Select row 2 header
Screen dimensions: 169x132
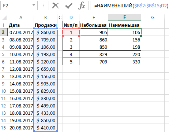point(4,32)
